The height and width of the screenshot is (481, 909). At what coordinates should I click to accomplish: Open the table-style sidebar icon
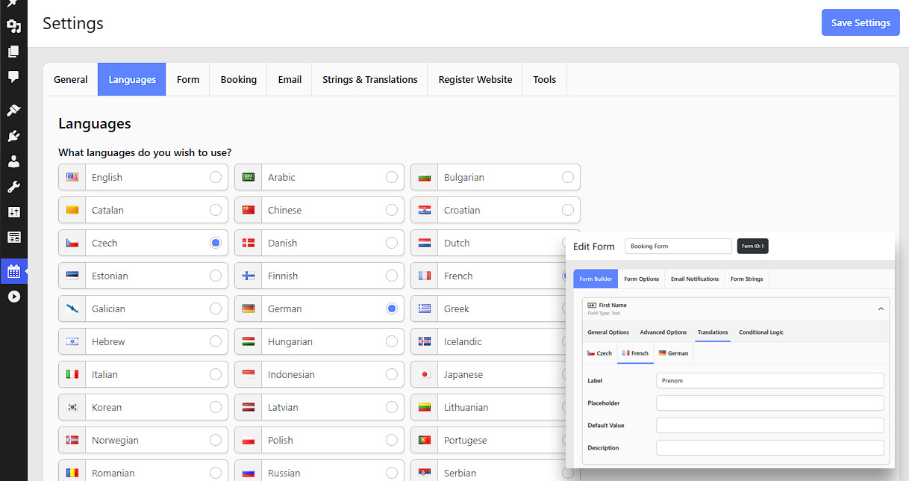(13, 238)
